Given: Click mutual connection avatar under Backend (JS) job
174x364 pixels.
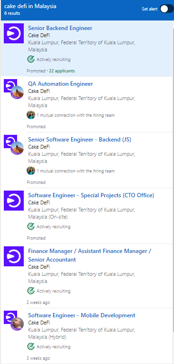Looking at the screenshot, I should coord(31,171).
